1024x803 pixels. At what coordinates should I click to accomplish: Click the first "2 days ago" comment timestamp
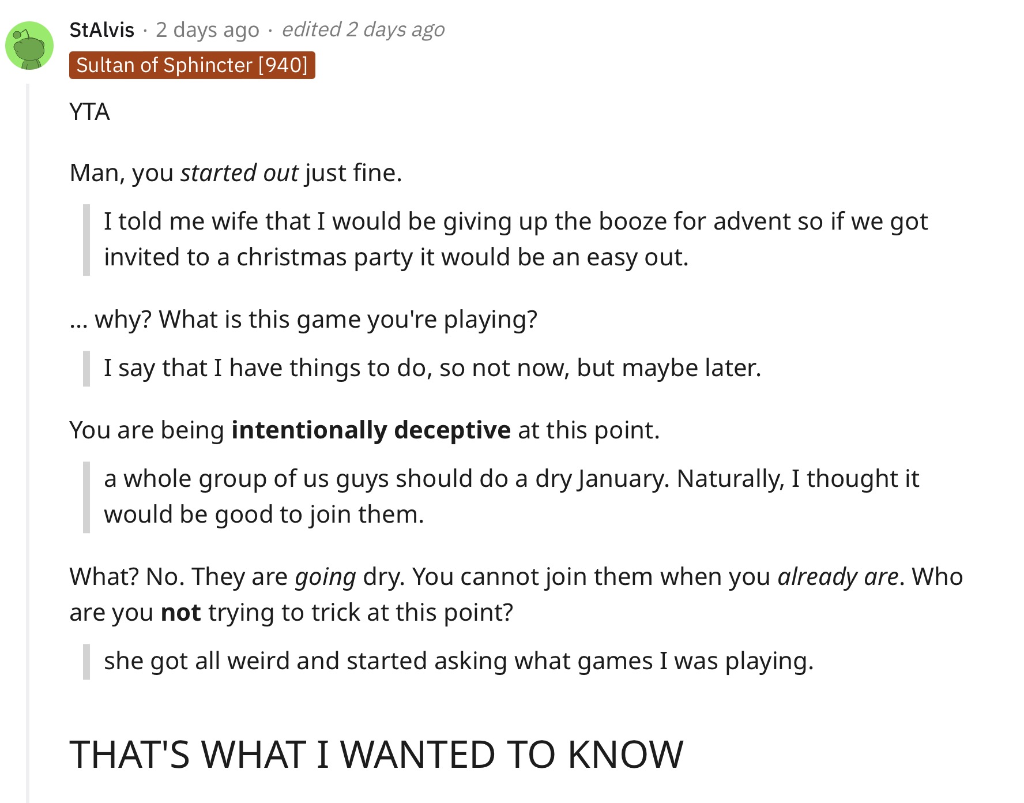(208, 29)
